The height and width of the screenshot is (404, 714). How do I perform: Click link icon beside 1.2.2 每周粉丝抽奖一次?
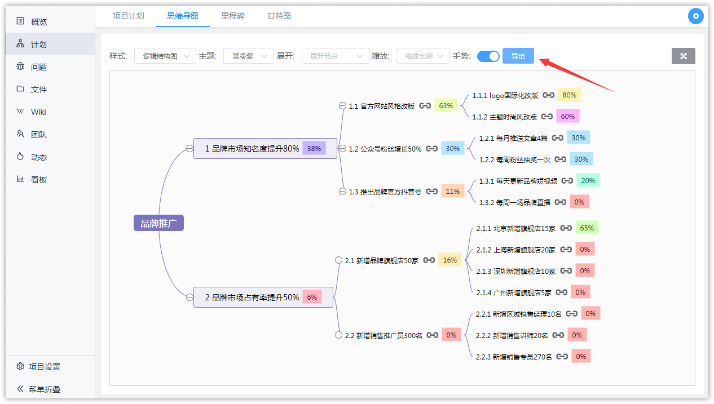(x=561, y=159)
